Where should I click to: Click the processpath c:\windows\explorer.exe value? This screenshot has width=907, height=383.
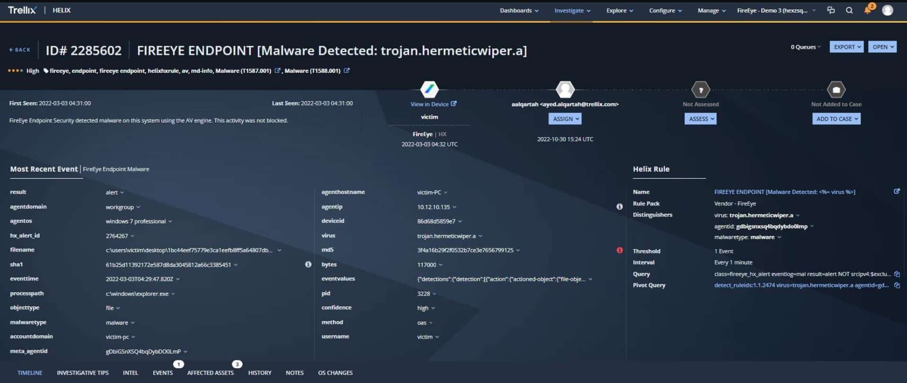(137, 294)
